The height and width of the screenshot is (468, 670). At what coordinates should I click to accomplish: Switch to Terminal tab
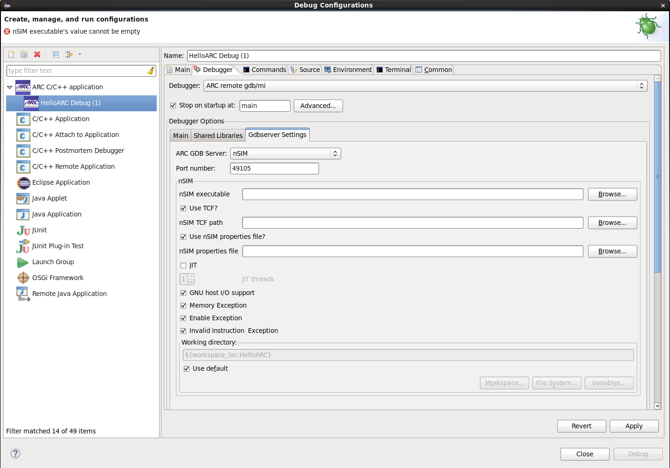[x=393, y=70]
